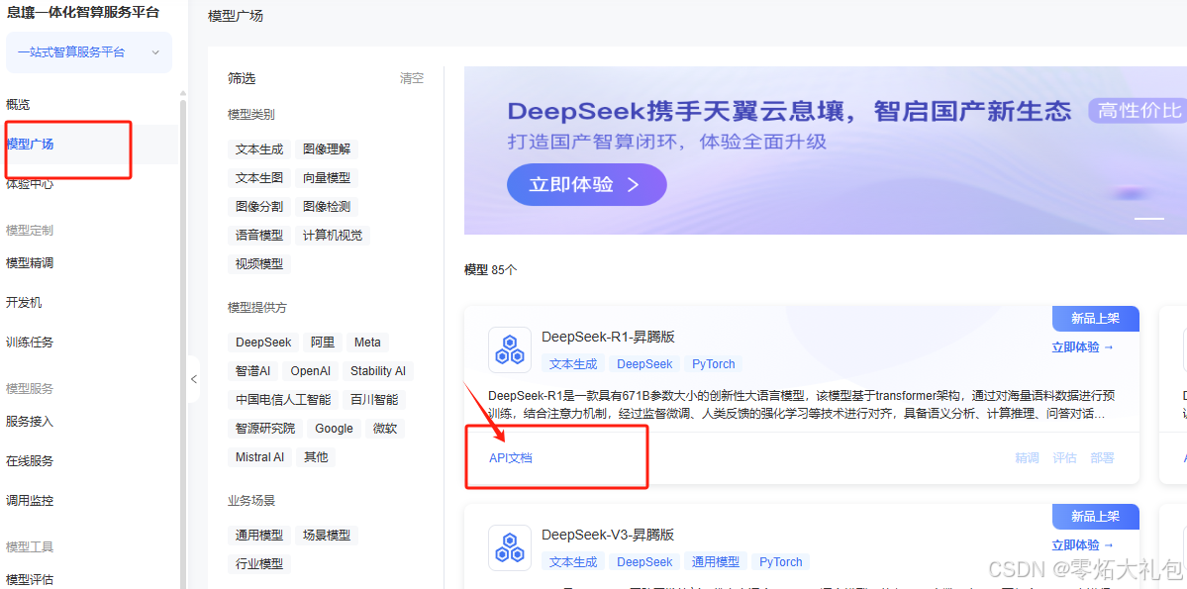Screen dimensions: 1187x589
Task: Select the 行业模型 scenario filter
Action: (259, 564)
